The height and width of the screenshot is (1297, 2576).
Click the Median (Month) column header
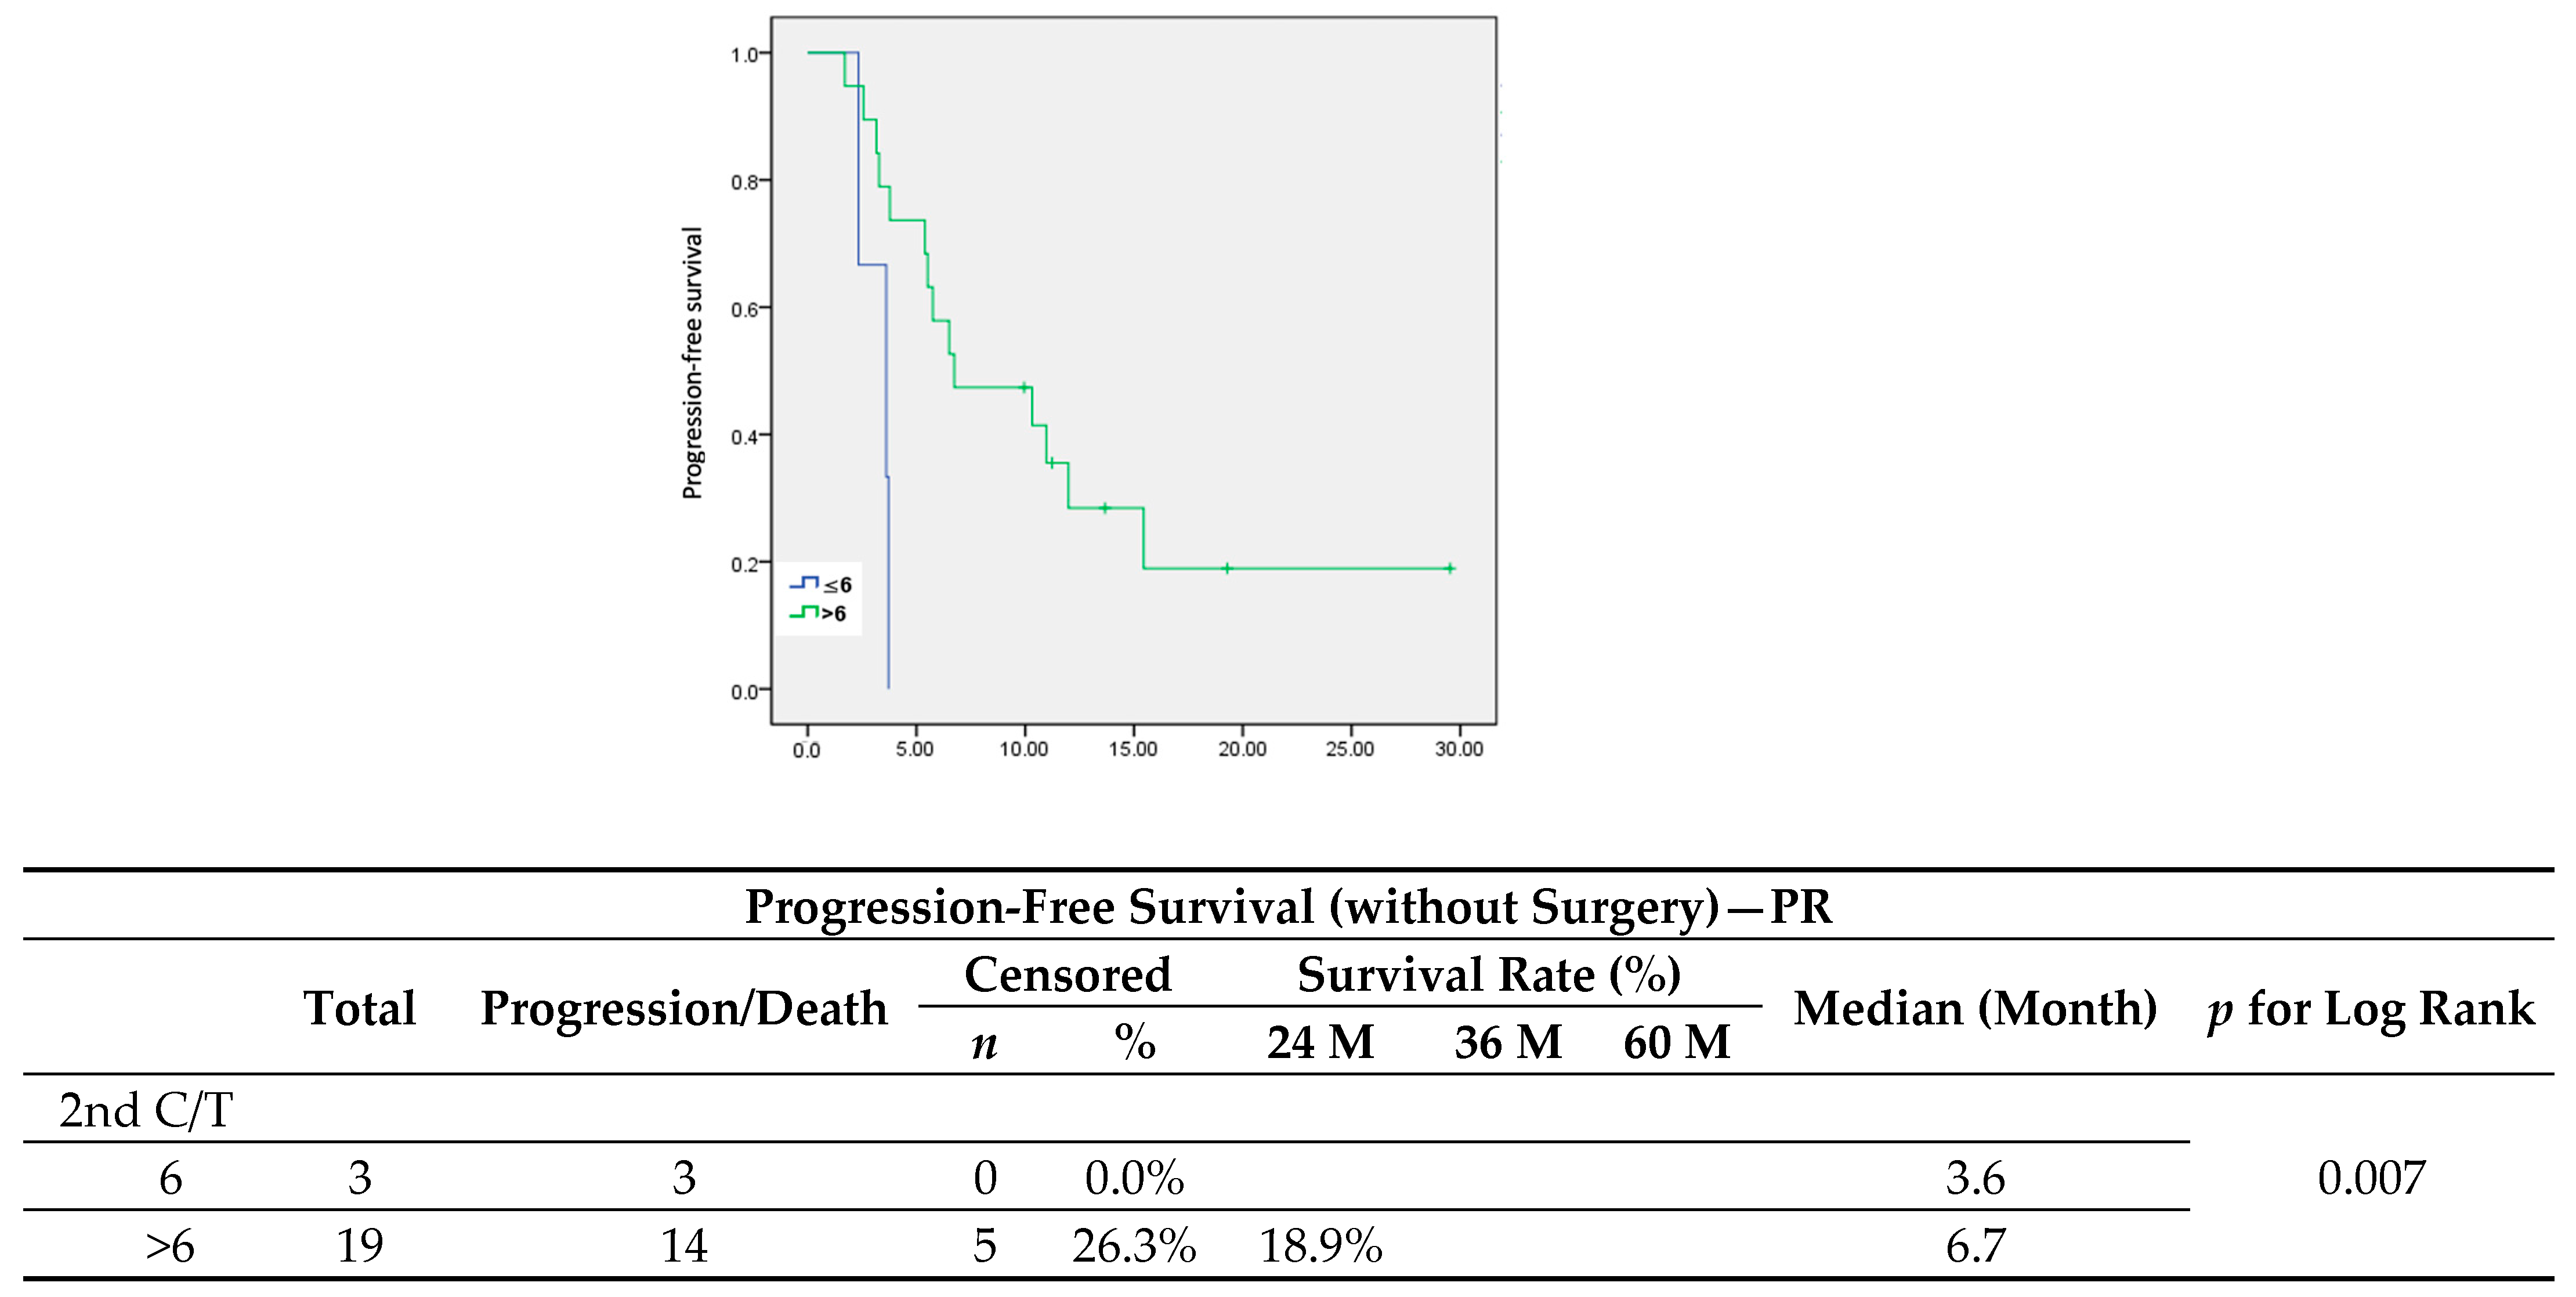coord(1975,1008)
